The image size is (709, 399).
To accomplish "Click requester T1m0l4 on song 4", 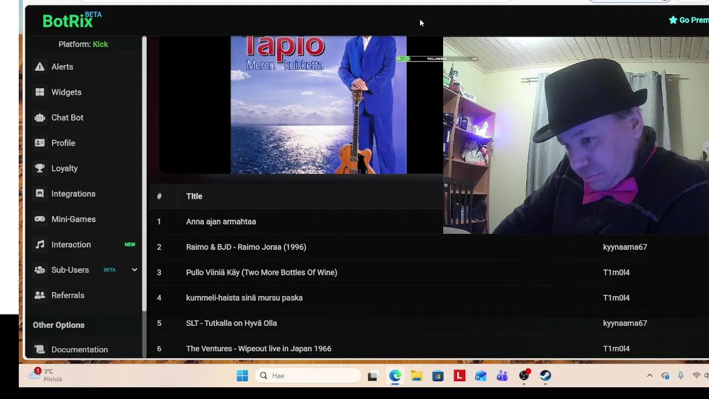I will tap(616, 298).
